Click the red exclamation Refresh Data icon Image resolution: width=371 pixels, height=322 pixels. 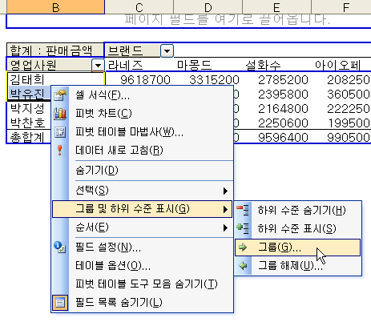[60, 151]
